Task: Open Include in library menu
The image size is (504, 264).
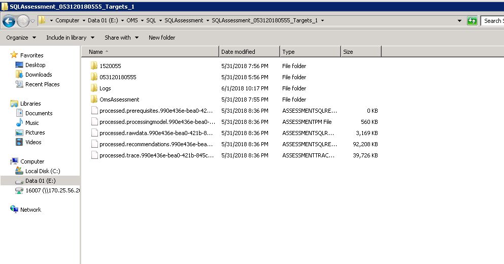Action: [x=70, y=38]
